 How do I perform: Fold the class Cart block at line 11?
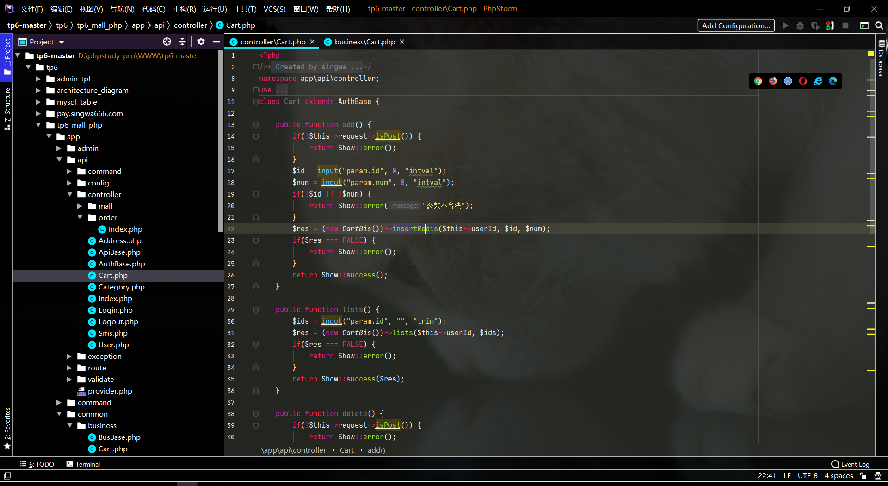coord(256,102)
